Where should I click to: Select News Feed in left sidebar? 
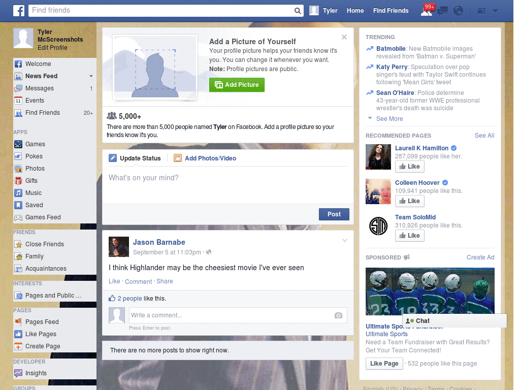42,76
